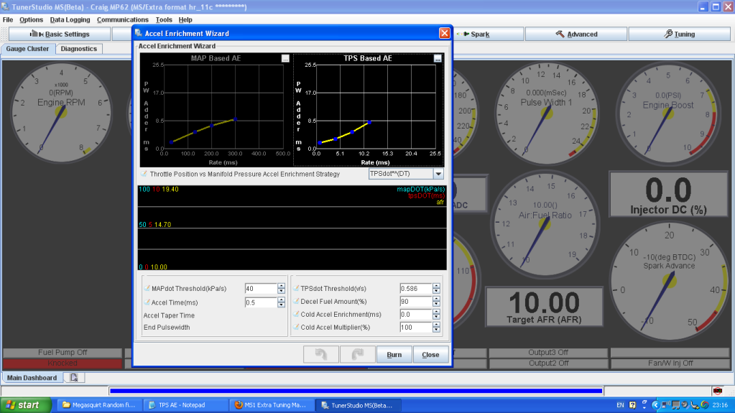
Task: Click the wireless network tray icon
Action: pos(665,404)
